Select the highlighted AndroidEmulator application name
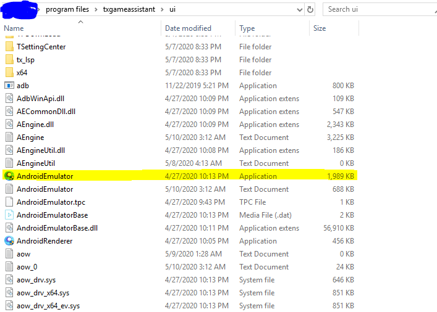Screen dimensions: 437x312 (x=45, y=176)
